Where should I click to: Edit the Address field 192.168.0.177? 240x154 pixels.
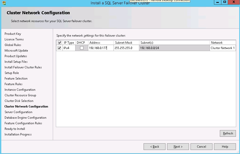click(101, 48)
